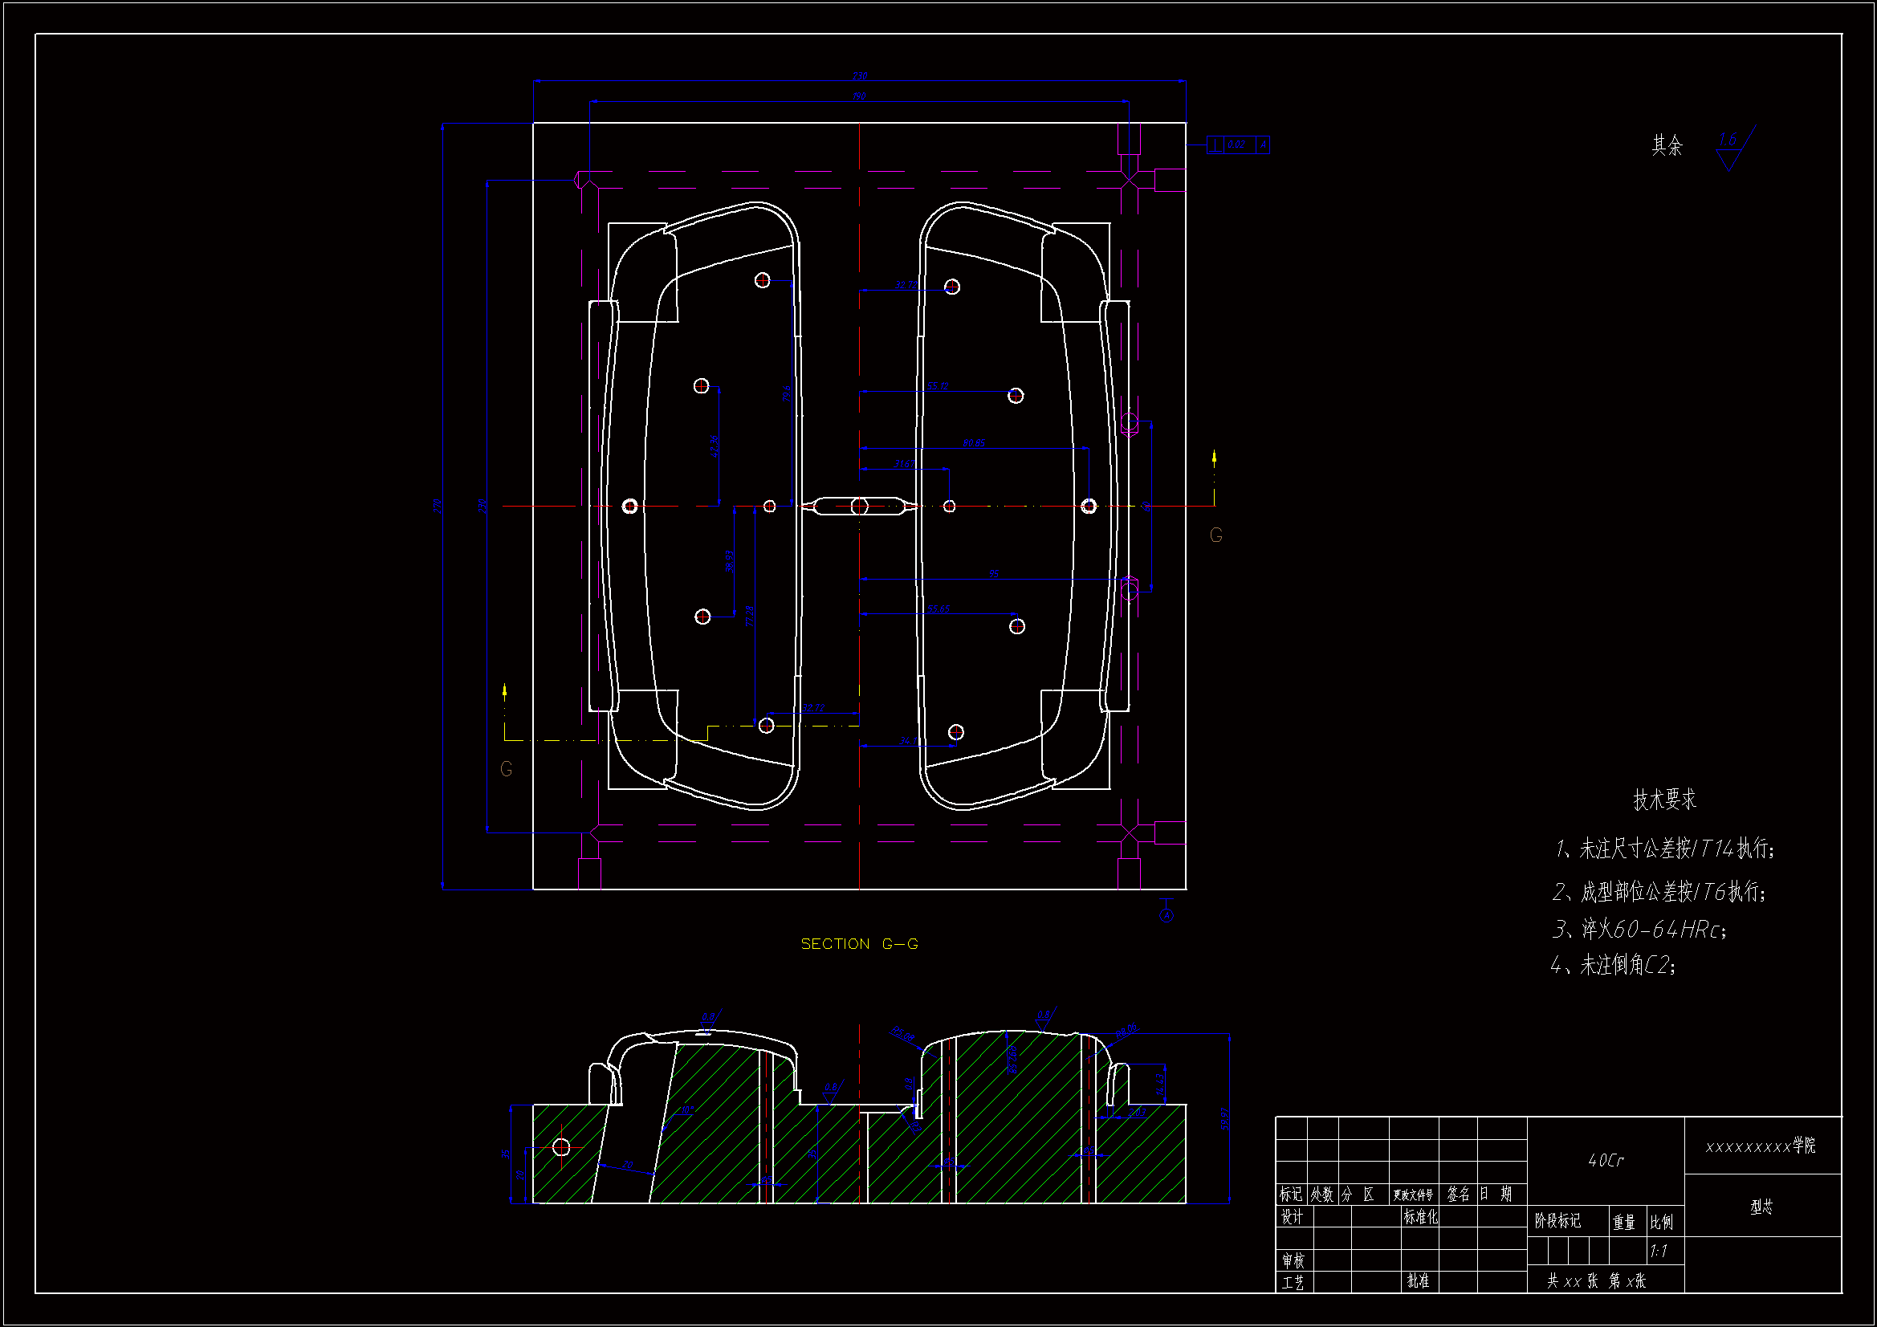Click the 标准化 title block cell
The image size is (1877, 1327).
pyautogui.click(x=1420, y=1217)
